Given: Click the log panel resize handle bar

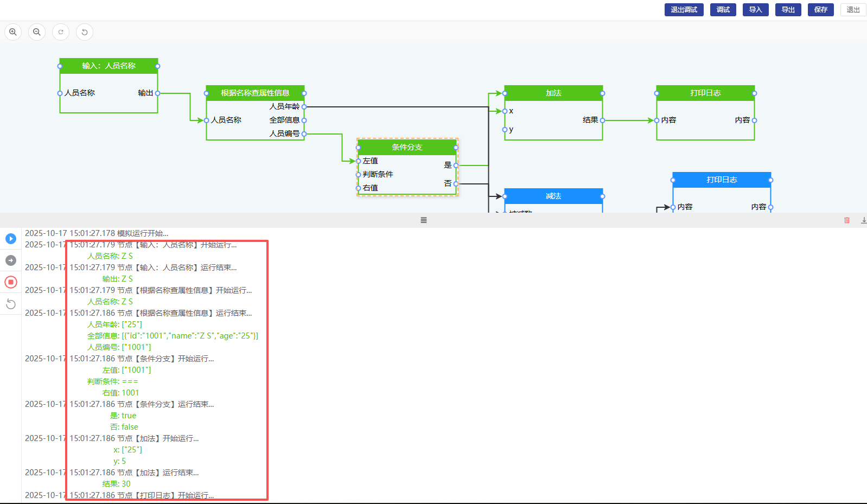Looking at the screenshot, I should click(x=424, y=220).
